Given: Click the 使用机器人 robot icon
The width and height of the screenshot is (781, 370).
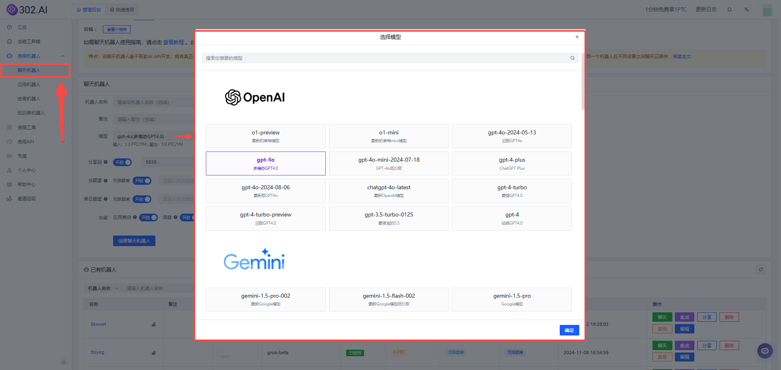Looking at the screenshot, I should (9, 56).
